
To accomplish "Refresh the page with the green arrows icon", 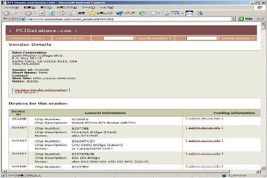I will pos(52,13).
